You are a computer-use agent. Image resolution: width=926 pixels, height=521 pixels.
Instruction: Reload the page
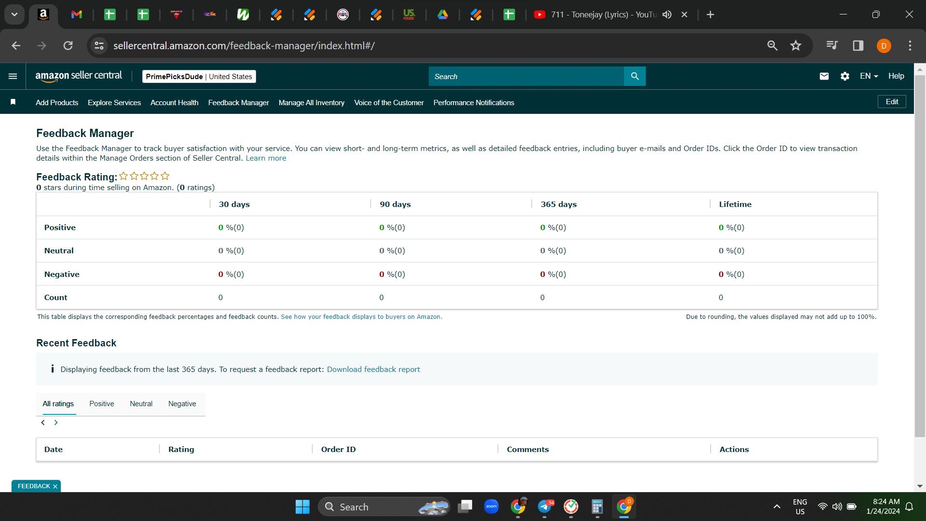(68, 45)
